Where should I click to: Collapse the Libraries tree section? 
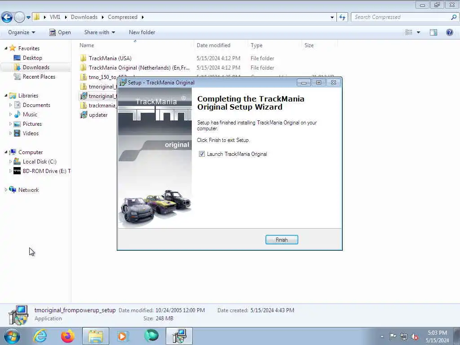pyautogui.click(x=6, y=95)
